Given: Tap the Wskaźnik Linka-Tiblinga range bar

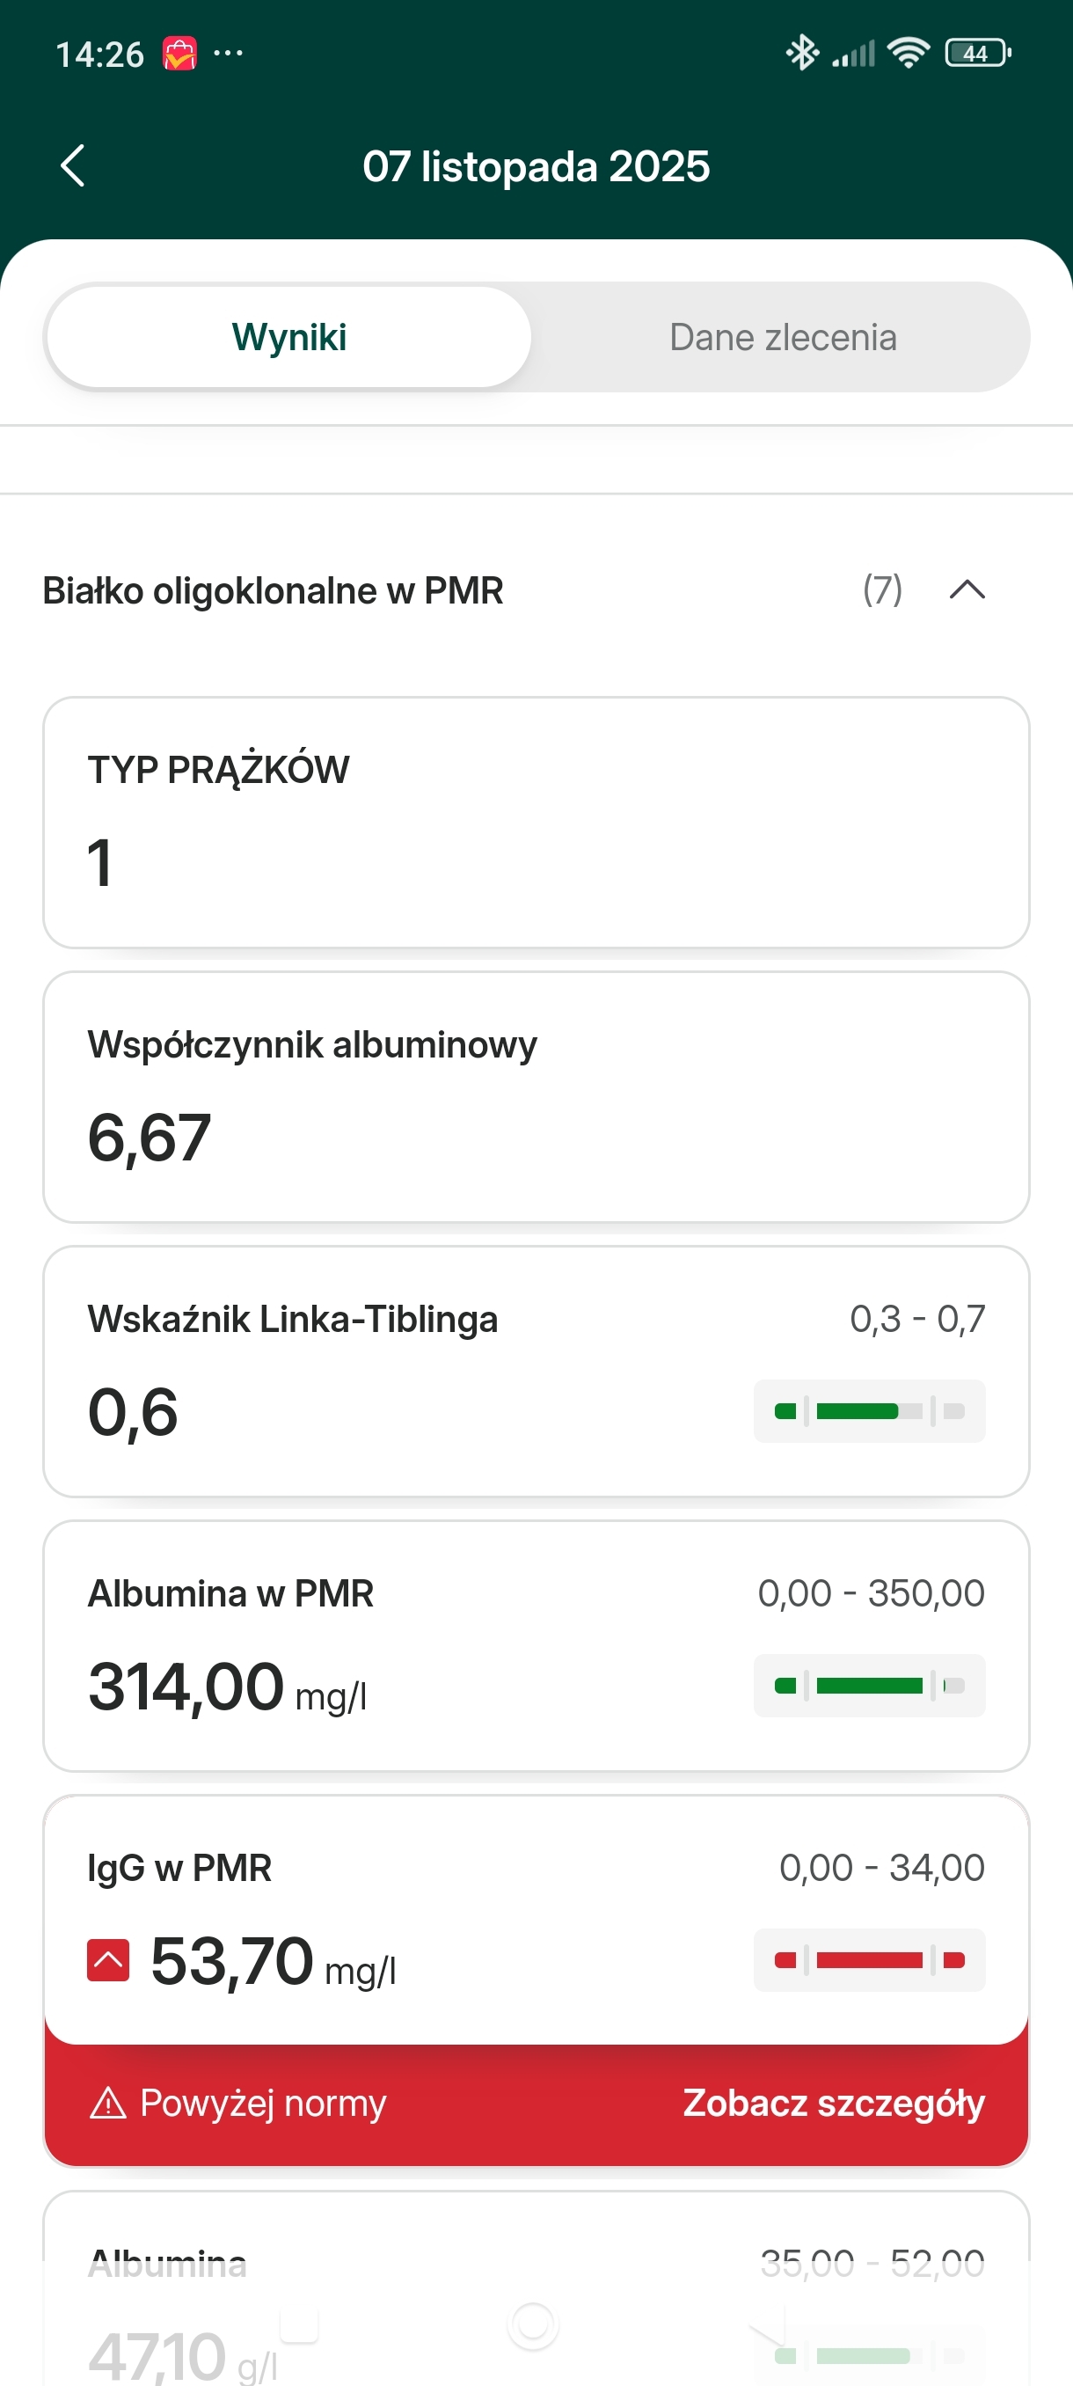Looking at the screenshot, I should pos(869,1411).
